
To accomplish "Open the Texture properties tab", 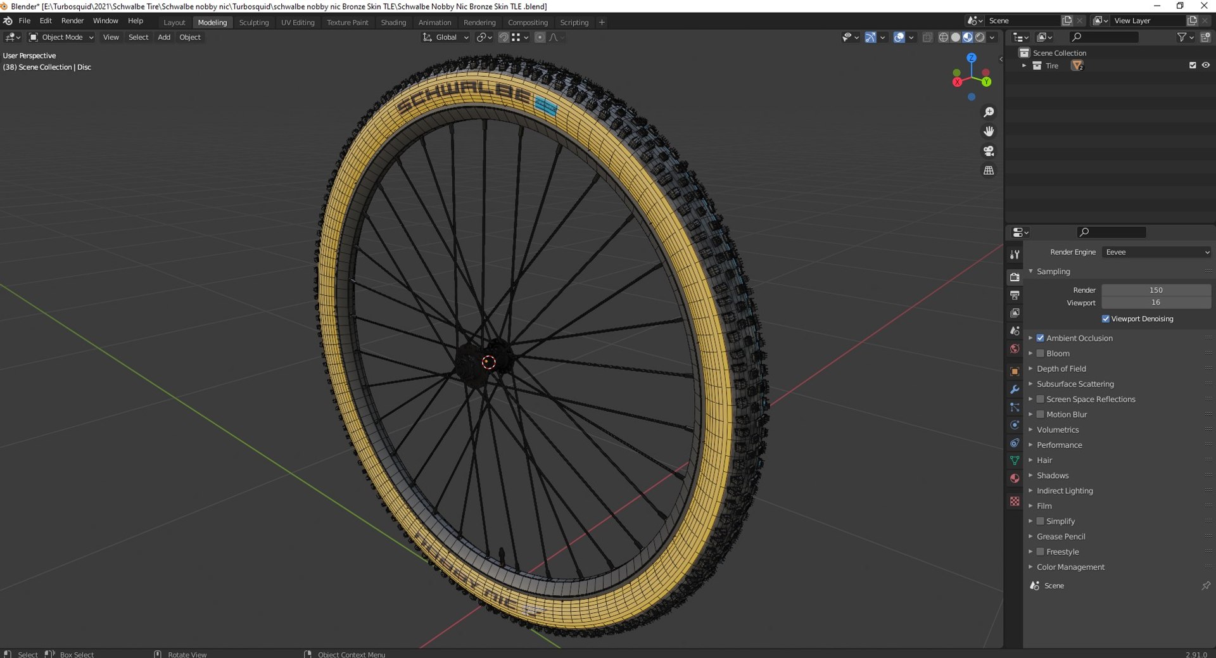I will point(1015,501).
